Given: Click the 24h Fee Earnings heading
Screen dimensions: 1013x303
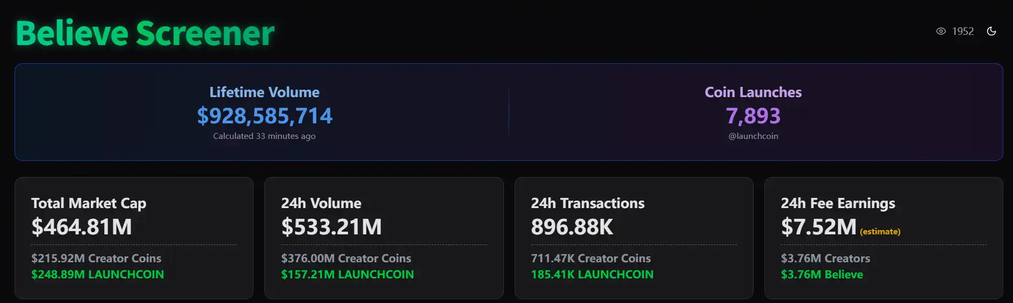Looking at the screenshot, I should 837,203.
